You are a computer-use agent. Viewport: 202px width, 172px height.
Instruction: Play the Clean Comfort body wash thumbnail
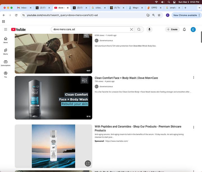[x=54, y=98]
